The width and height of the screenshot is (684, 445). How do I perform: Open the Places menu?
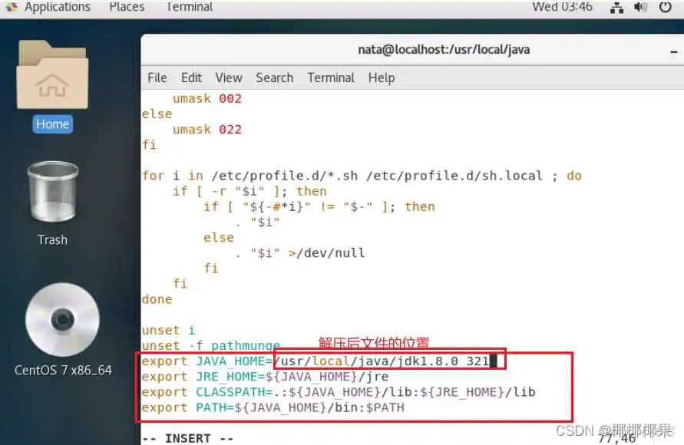pyautogui.click(x=126, y=7)
